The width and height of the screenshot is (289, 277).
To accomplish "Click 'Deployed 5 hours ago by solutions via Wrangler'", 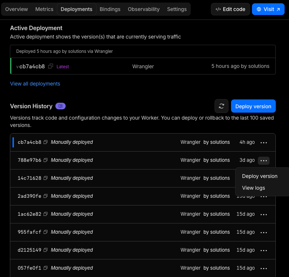I will tap(64, 51).
